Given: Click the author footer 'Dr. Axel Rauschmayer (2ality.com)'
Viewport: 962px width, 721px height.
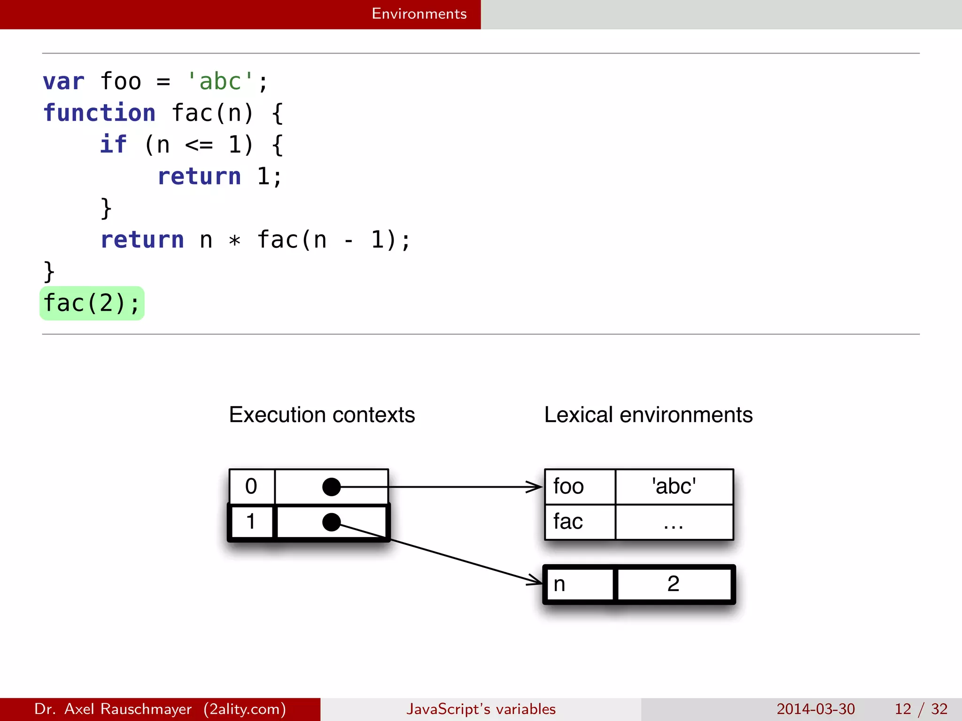Looking at the screenshot, I should click(160, 709).
